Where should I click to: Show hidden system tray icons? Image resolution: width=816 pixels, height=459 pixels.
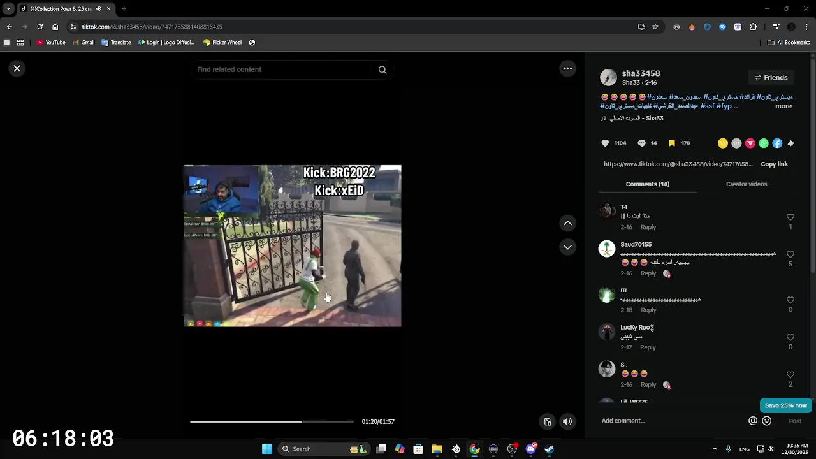715,449
